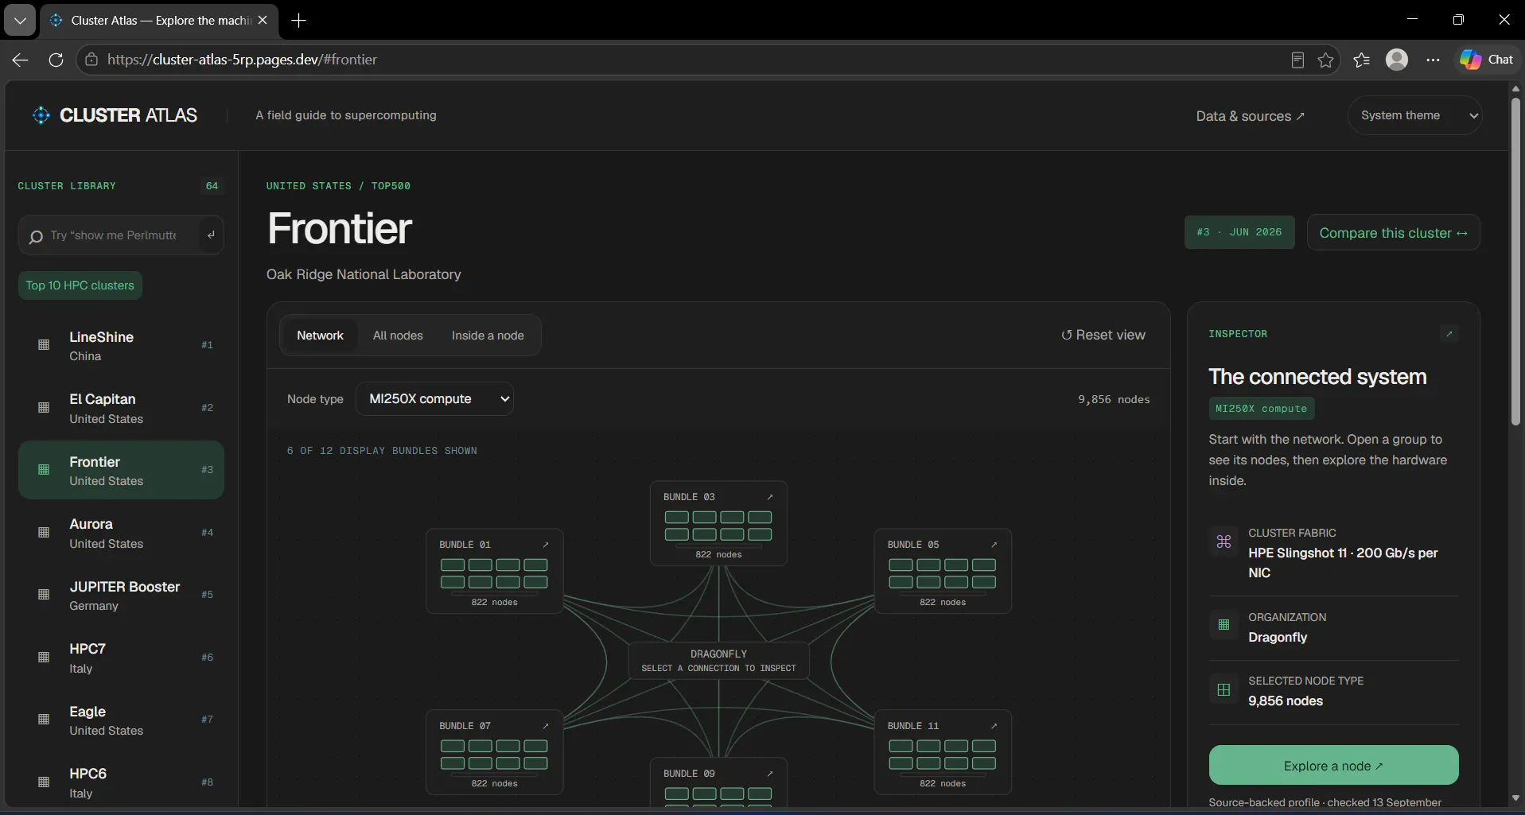
Task: Click the grid icon beside Eagle
Action: click(44, 720)
